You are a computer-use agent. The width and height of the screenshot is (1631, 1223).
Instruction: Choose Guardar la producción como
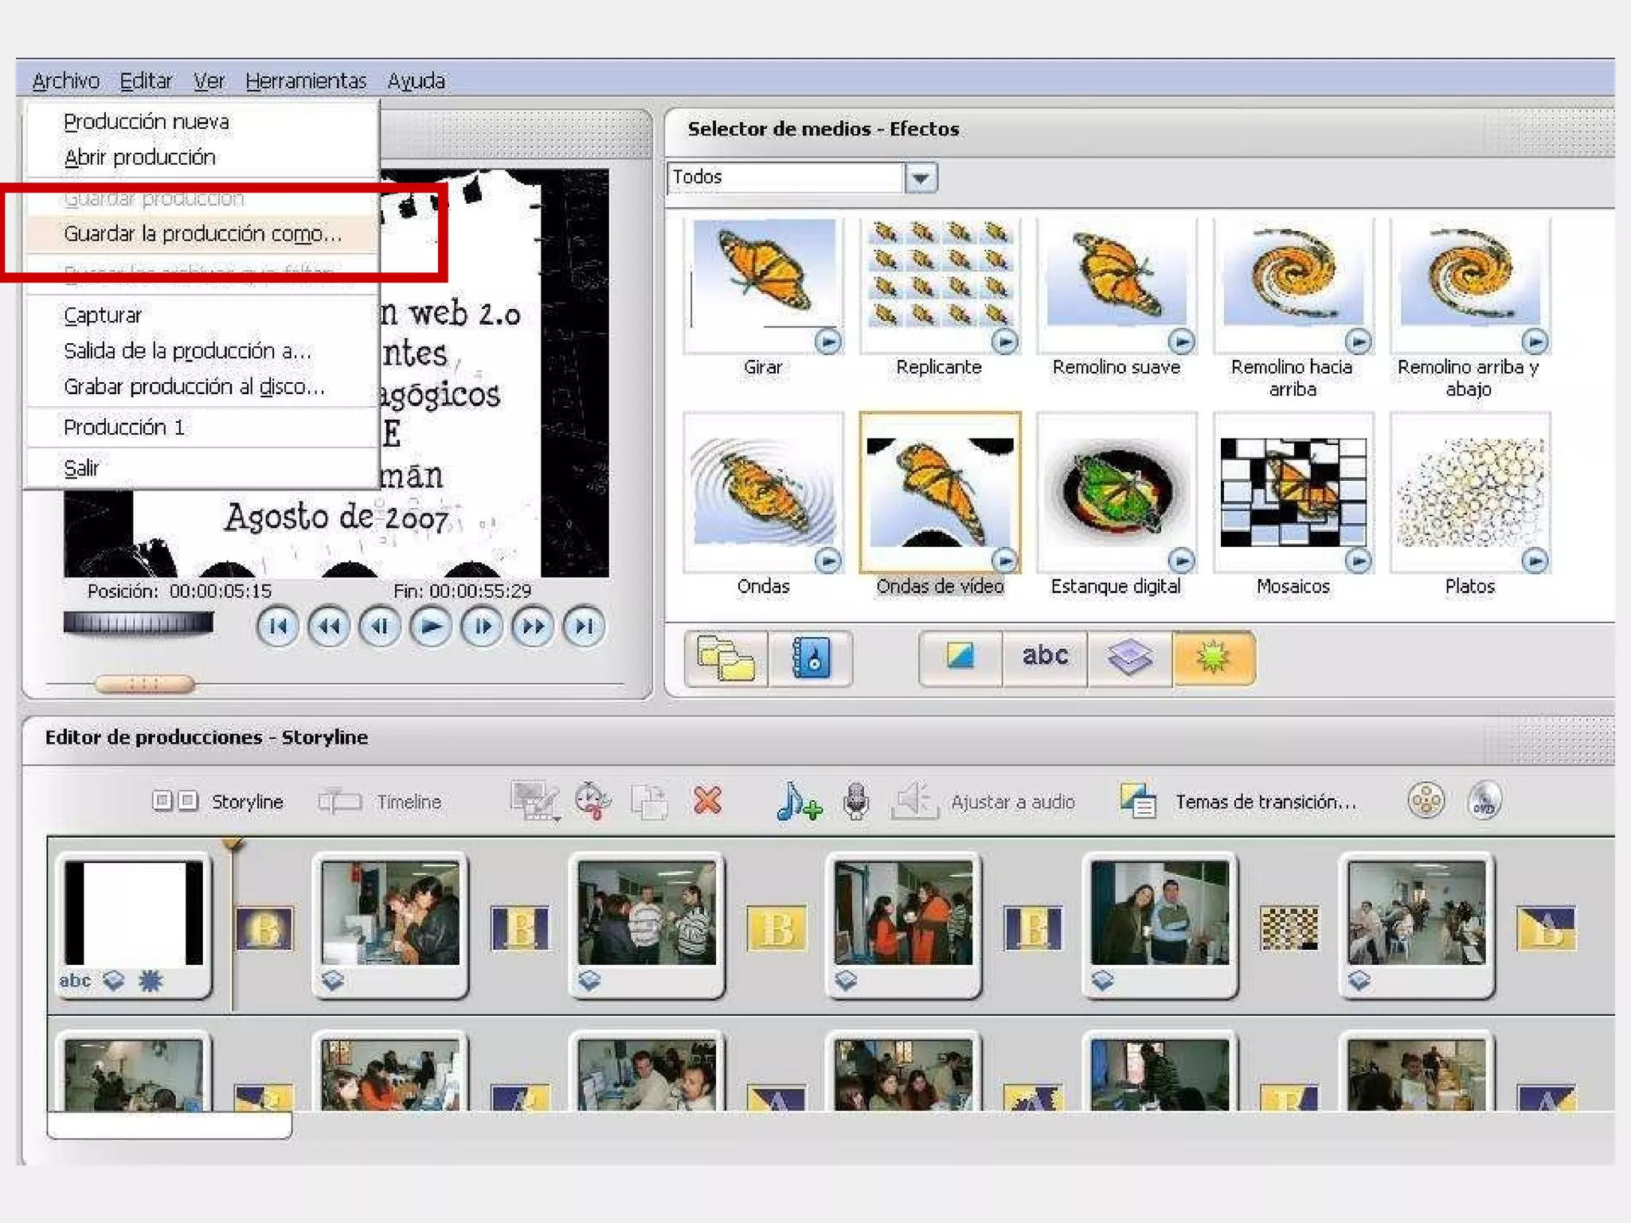(202, 234)
